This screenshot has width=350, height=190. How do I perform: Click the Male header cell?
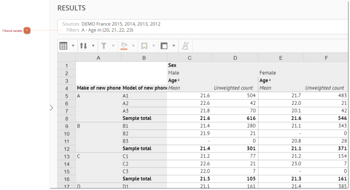[x=174, y=73]
